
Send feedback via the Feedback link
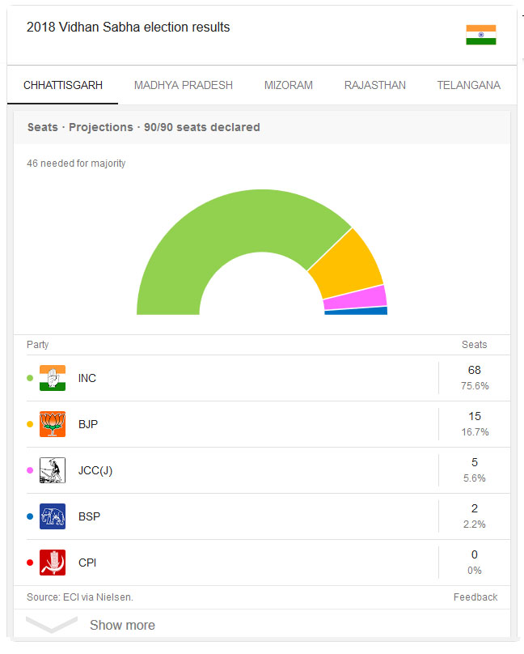(x=475, y=597)
